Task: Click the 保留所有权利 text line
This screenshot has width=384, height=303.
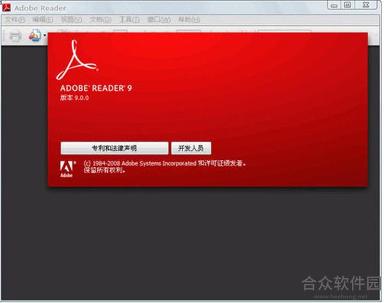Action: [x=104, y=170]
